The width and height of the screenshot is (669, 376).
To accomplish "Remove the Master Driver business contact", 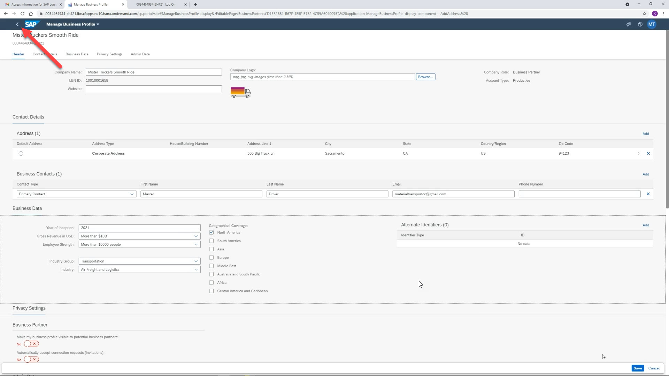I will click(648, 194).
